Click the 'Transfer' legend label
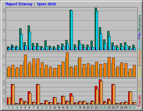The image size is (143, 111). (139, 100)
